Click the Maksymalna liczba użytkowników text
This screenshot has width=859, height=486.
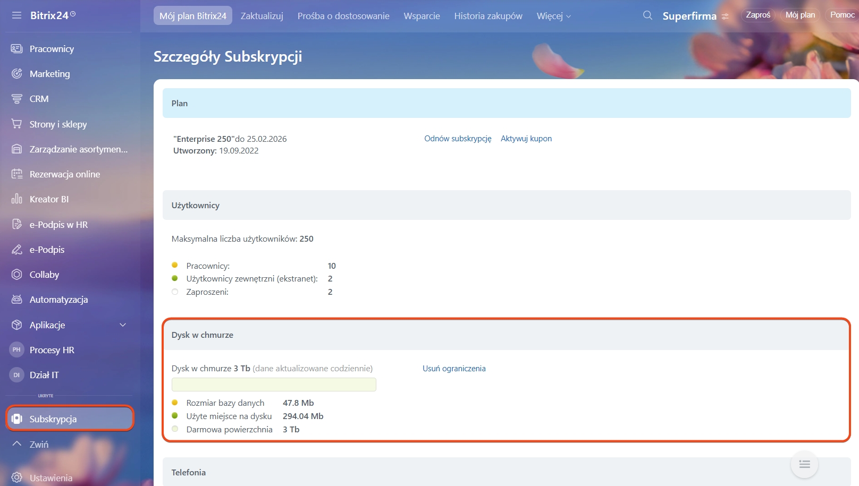[242, 238]
